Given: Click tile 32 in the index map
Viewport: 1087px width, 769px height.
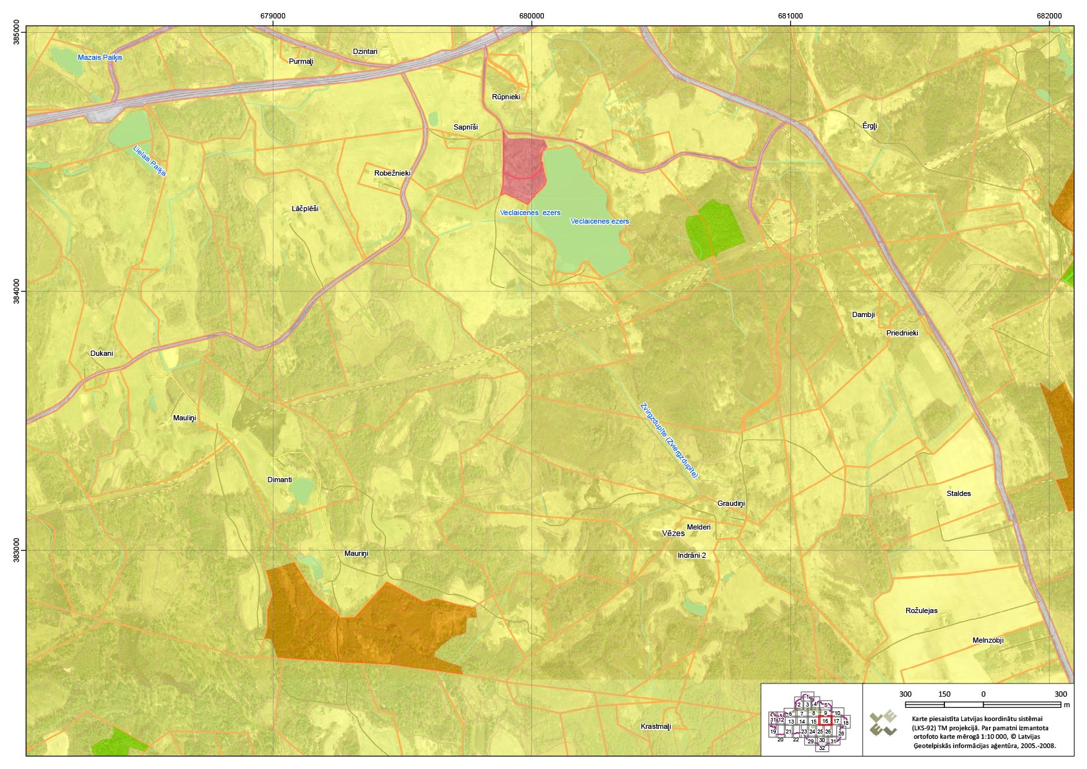Looking at the screenshot, I should pos(822,748).
